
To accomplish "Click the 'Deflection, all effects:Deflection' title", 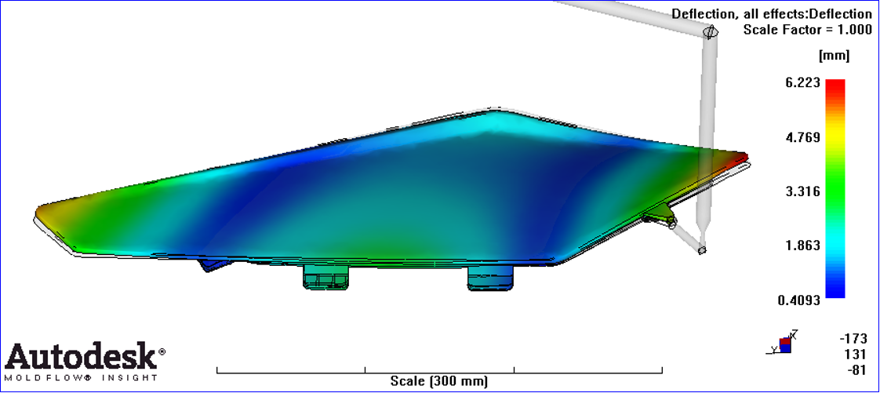I will (772, 13).
